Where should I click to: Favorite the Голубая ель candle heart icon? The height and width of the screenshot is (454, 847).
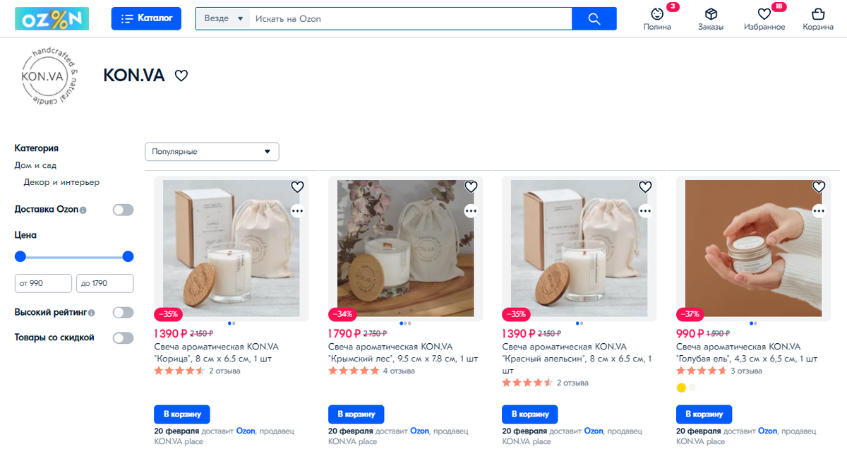coord(819,187)
